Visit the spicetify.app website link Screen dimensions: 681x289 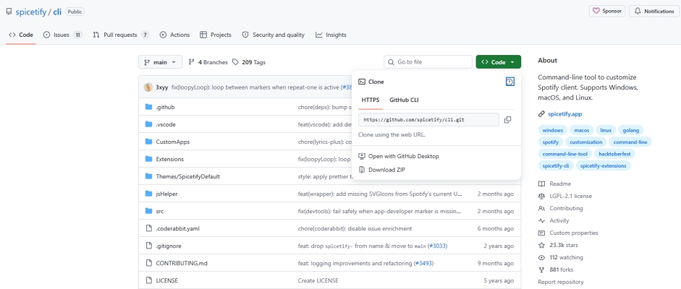point(565,114)
